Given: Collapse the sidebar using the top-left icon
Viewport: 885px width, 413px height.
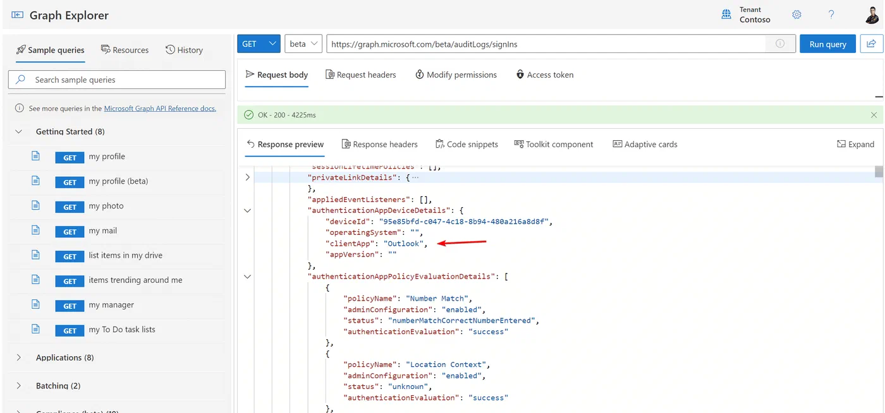Looking at the screenshot, I should point(17,15).
